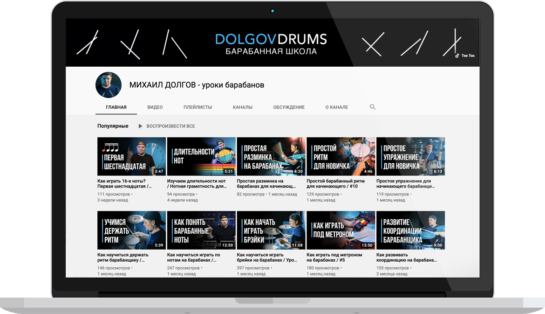
Task: Click title Как научиться играть по нотам
Action: [194, 257]
